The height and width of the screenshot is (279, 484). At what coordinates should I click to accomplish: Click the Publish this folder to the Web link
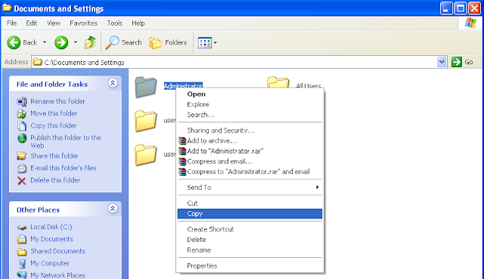66,141
